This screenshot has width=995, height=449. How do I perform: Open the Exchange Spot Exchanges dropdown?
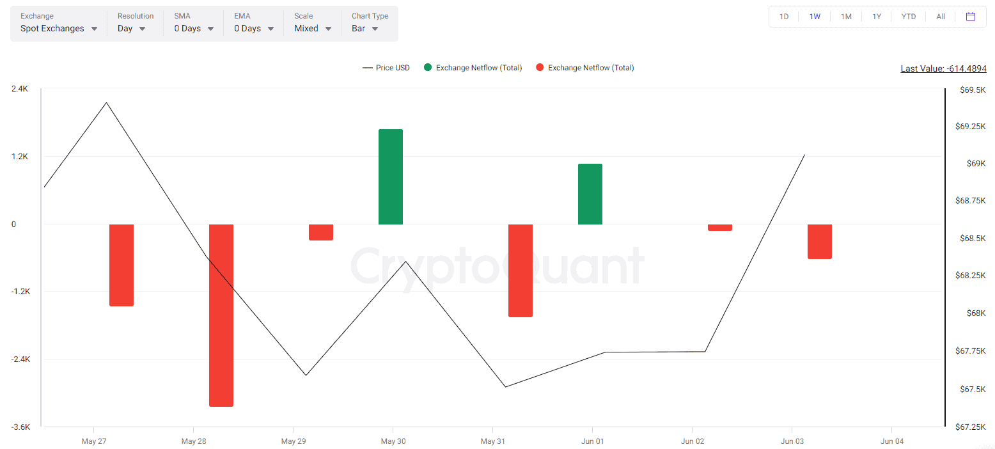pos(59,28)
